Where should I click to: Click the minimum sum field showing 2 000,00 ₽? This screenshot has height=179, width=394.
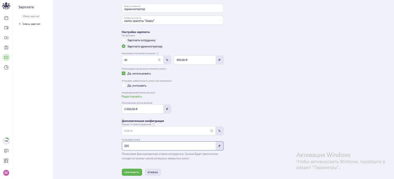coord(143,109)
